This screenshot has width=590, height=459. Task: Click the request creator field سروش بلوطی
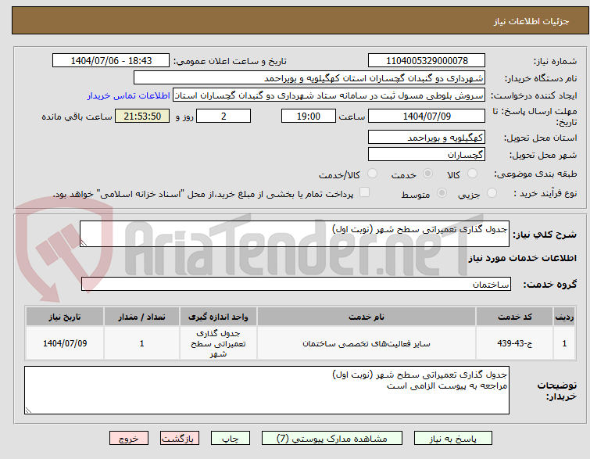point(329,95)
